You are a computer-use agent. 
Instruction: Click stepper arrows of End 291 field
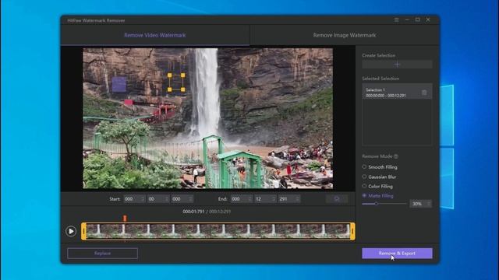pyautogui.click(x=298, y=199)
